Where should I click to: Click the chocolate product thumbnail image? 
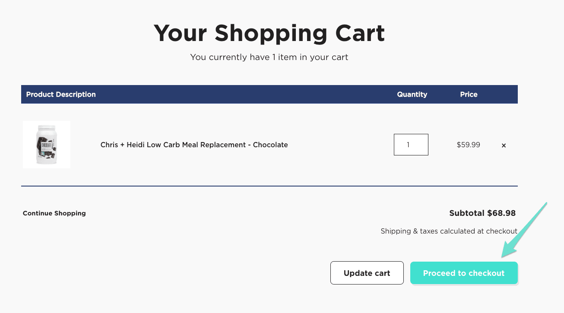[x=46, y=144]
